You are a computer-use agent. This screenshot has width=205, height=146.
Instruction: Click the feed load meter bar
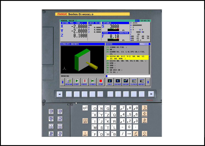click(113, 40)
